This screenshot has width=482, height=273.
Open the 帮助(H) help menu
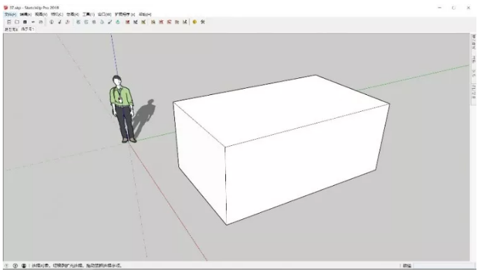tap(145, 15)
